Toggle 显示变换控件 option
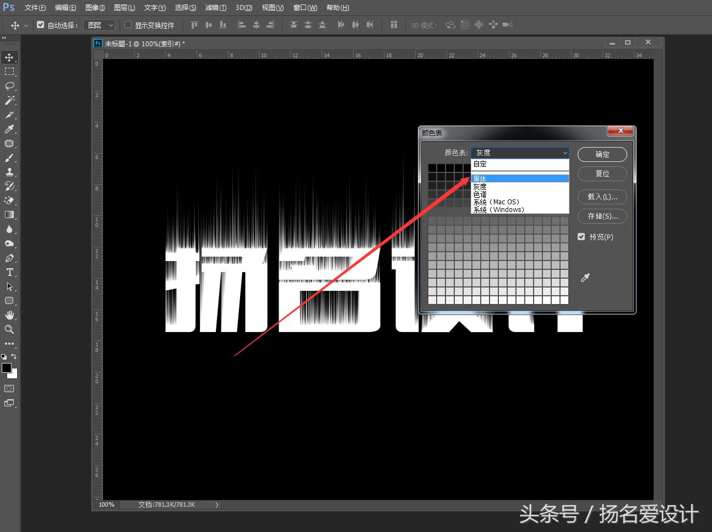Viewport: 712px width, 532px height. 127,25
